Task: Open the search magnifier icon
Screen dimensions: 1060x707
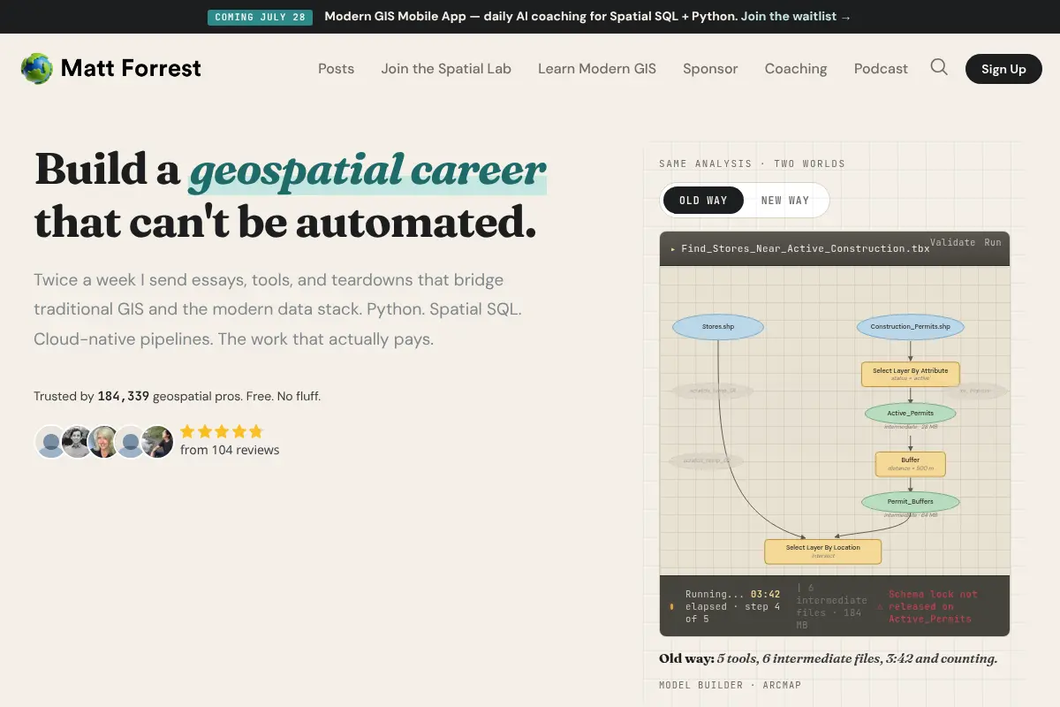Action: click(x=939, y=67)
